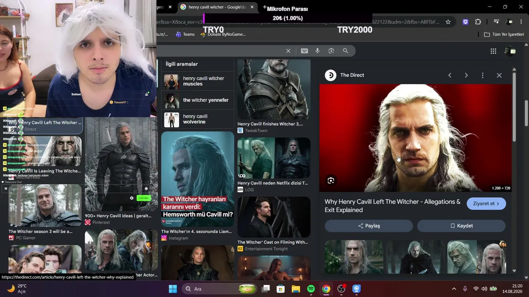Open Wi-Fi network settings in tray
The height and width of the screenshot is (297, 529).
(x=476, y=289)
